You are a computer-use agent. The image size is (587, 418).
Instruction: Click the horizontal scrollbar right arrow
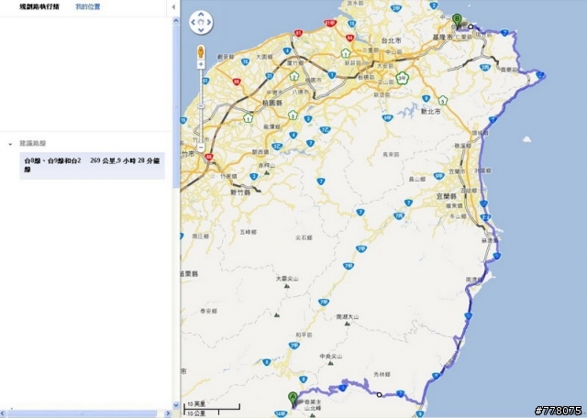click(168, 413)
